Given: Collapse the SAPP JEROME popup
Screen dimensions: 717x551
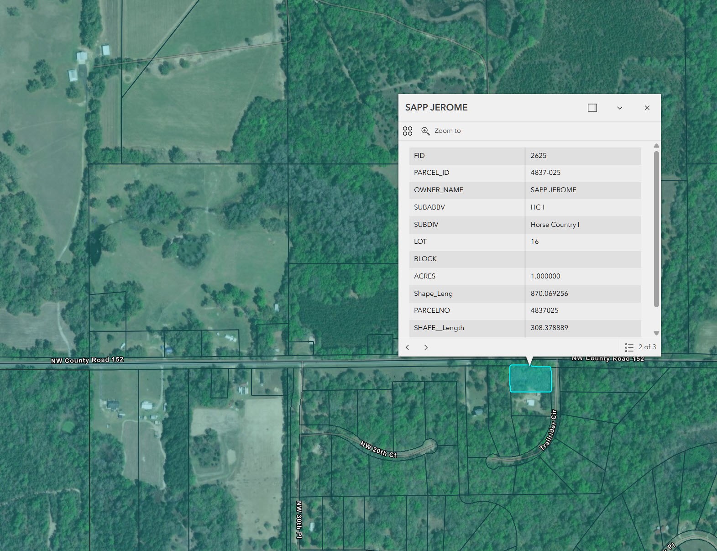Looking at the screenshot, I should tap(620, 108).
